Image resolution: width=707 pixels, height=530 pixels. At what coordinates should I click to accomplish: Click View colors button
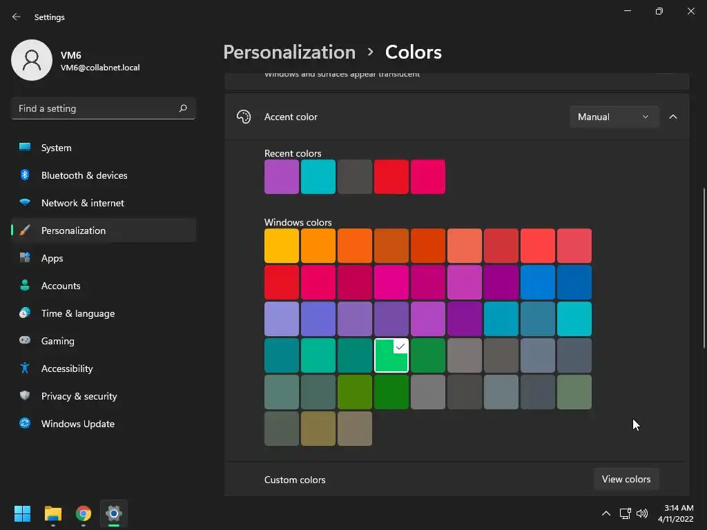coord(626,479)
